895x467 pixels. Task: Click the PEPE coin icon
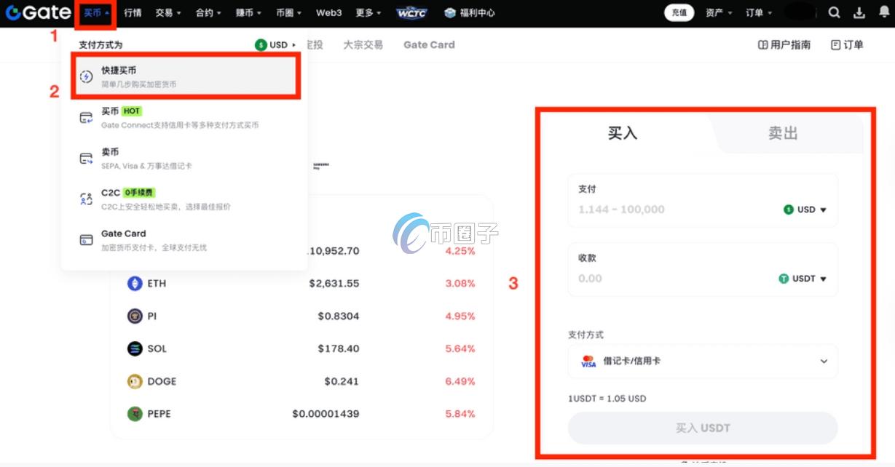136,413
